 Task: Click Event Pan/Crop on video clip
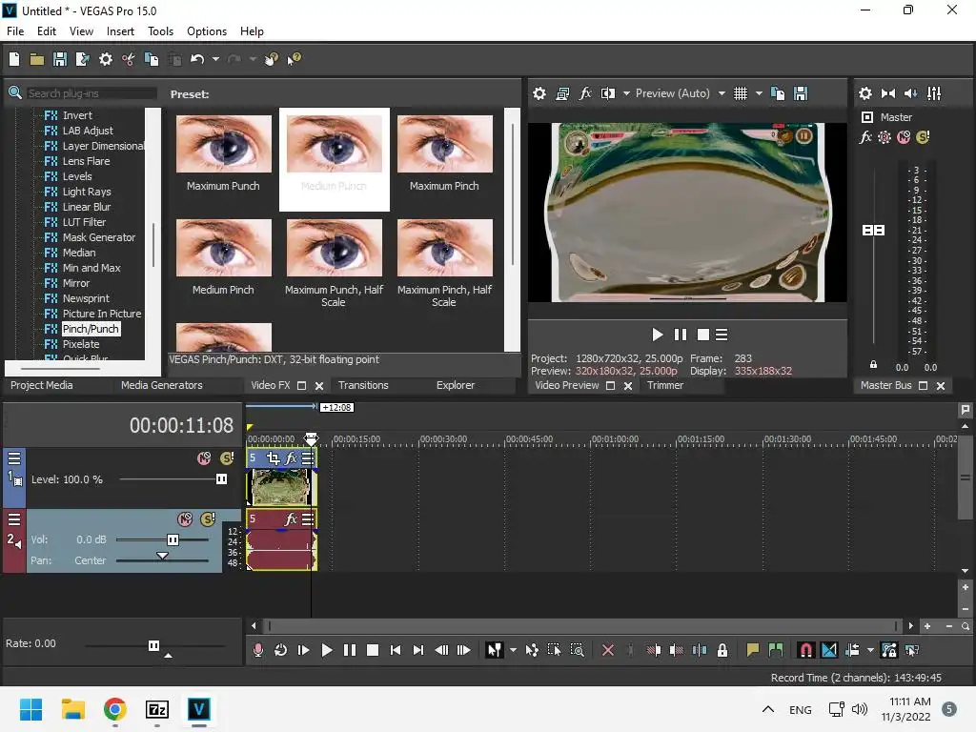pyautogui.click(x=274, y=458)
